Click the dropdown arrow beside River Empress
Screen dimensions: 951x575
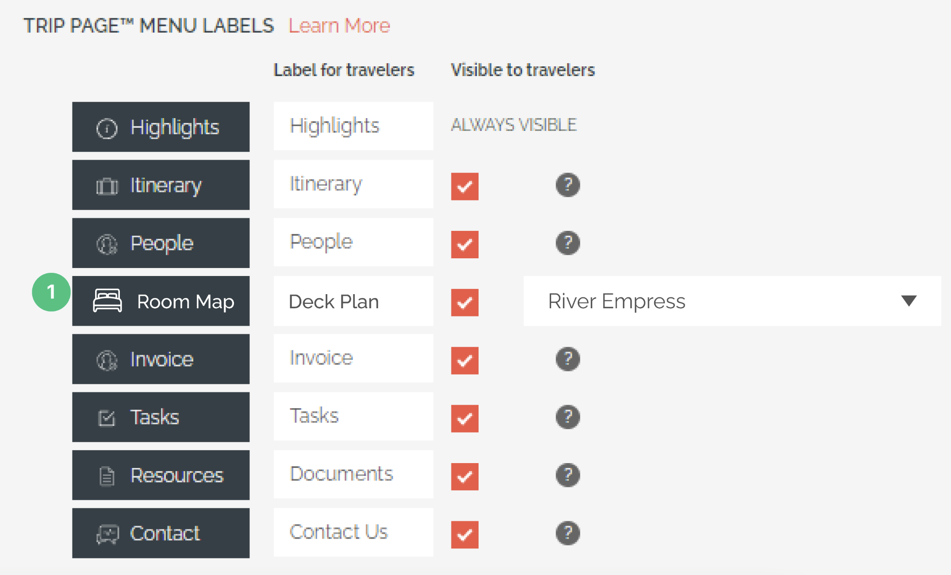(909, 301)
